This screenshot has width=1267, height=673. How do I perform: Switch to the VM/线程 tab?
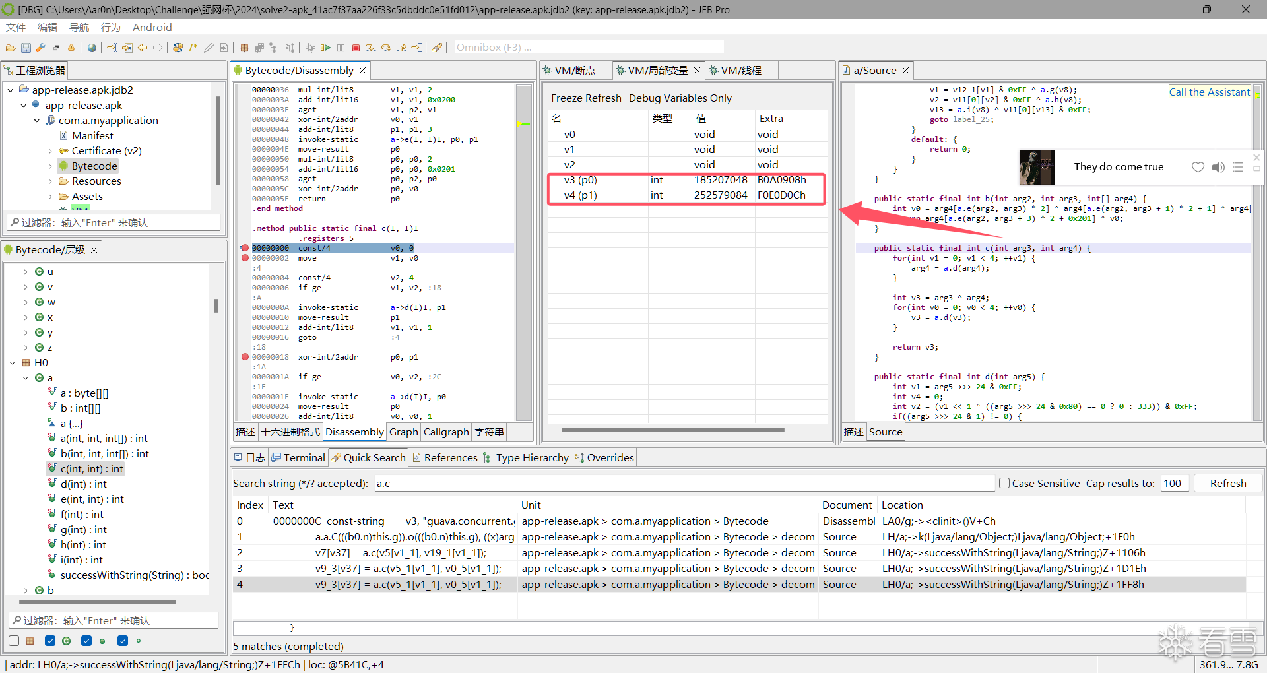click(740, 71)
